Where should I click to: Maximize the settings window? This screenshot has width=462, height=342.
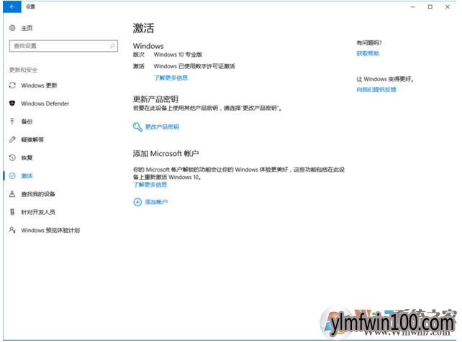430,6
